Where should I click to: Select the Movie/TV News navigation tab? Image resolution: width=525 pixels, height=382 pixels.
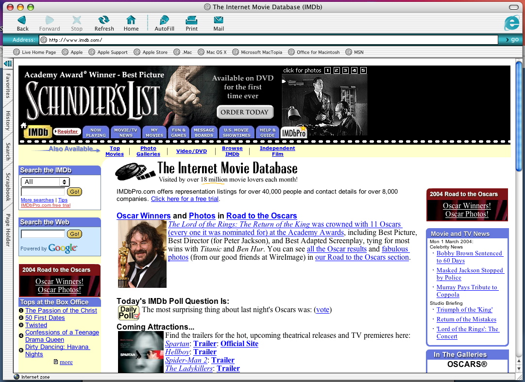(126, 133)
